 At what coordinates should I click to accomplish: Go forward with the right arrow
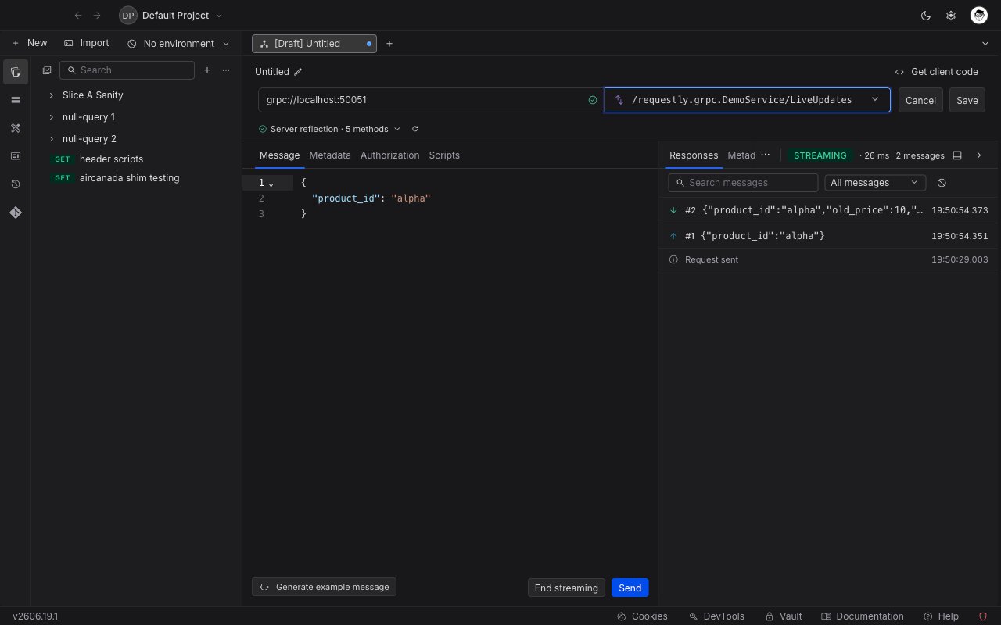click(97, 16)
